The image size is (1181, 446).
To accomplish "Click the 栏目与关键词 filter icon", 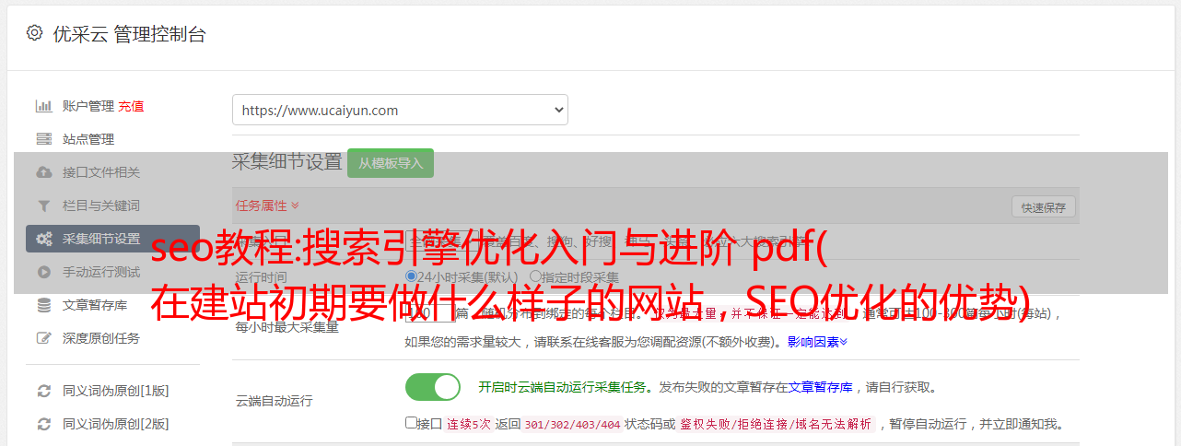I will point(43,205).
